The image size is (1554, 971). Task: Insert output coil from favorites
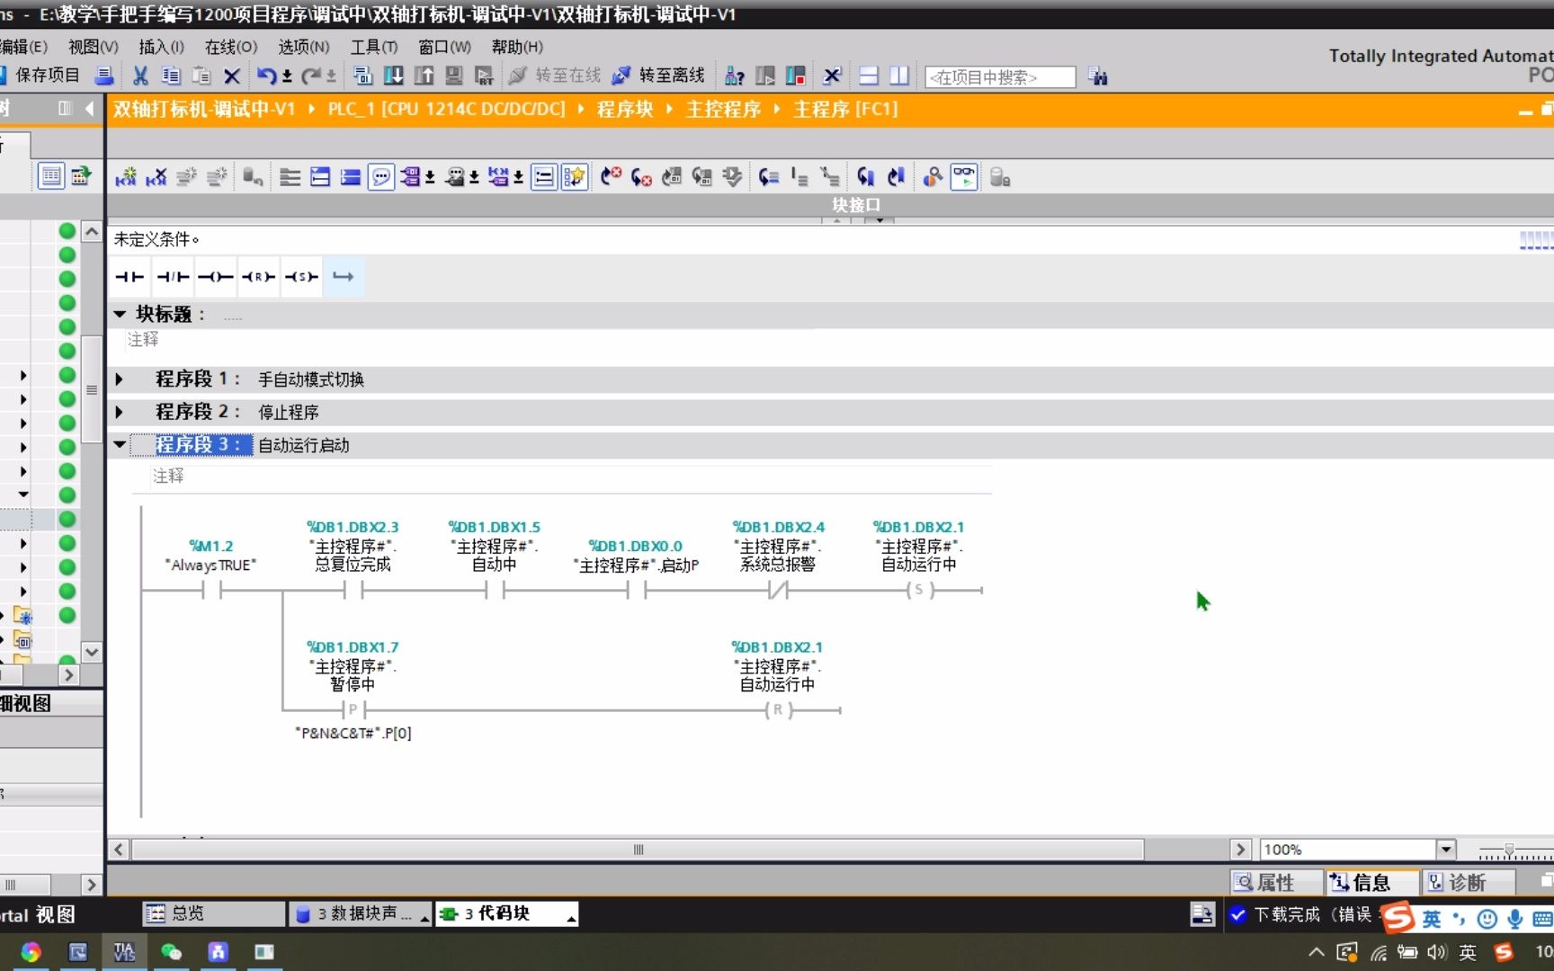216,277
